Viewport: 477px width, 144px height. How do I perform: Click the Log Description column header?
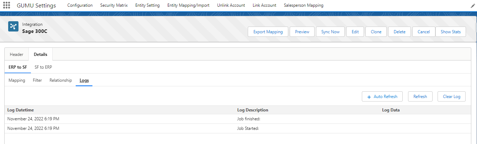click(253, 110)
